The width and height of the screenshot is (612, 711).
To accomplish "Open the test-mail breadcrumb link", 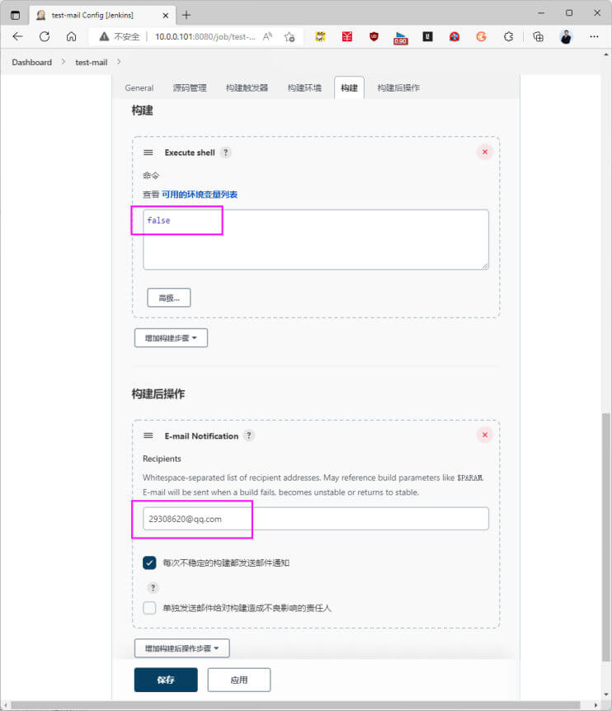I will click(91, 62).
